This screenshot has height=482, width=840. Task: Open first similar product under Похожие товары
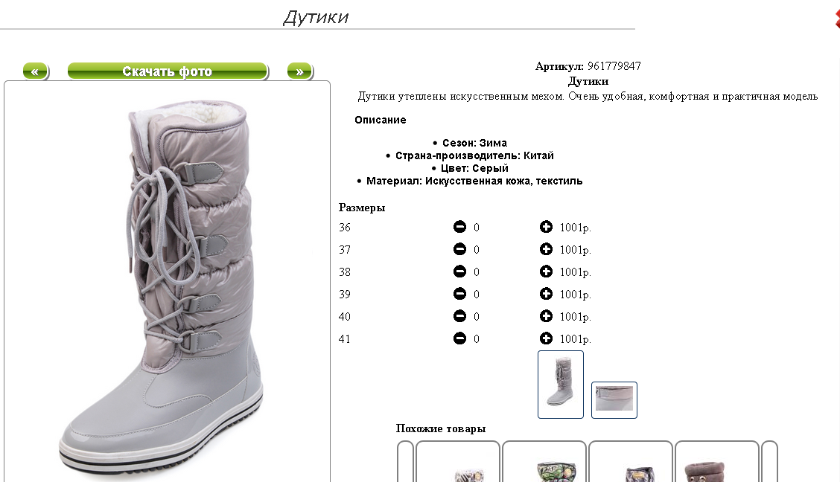coord(458,462)
